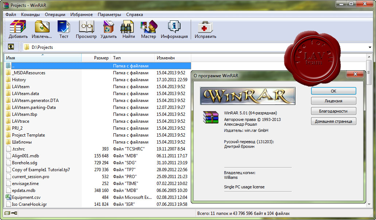376x220 pixels.
Task: Select the Iso CraneHook.igr file name
Action: click(29, 204)
